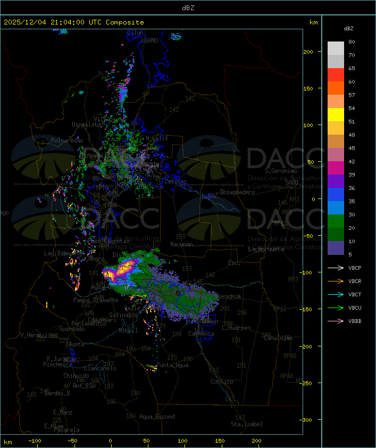Viewport: 376px width, 448px height.
Task: Pick the dark green 10-20 dBZ swatch
Action: pos(336,234)
